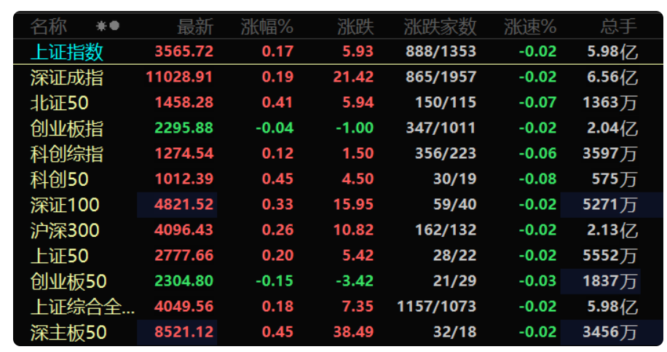The width and height of the screenshot is (667, 352).
Task: Click highlighted volume 5271万
Action: [612, 205]
